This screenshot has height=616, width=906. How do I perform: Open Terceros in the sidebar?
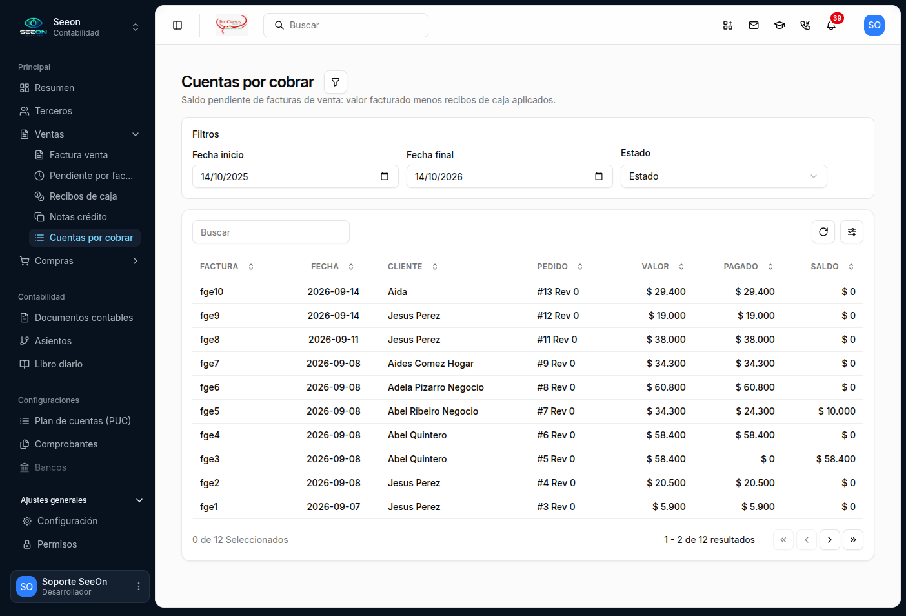pos(80,111)
